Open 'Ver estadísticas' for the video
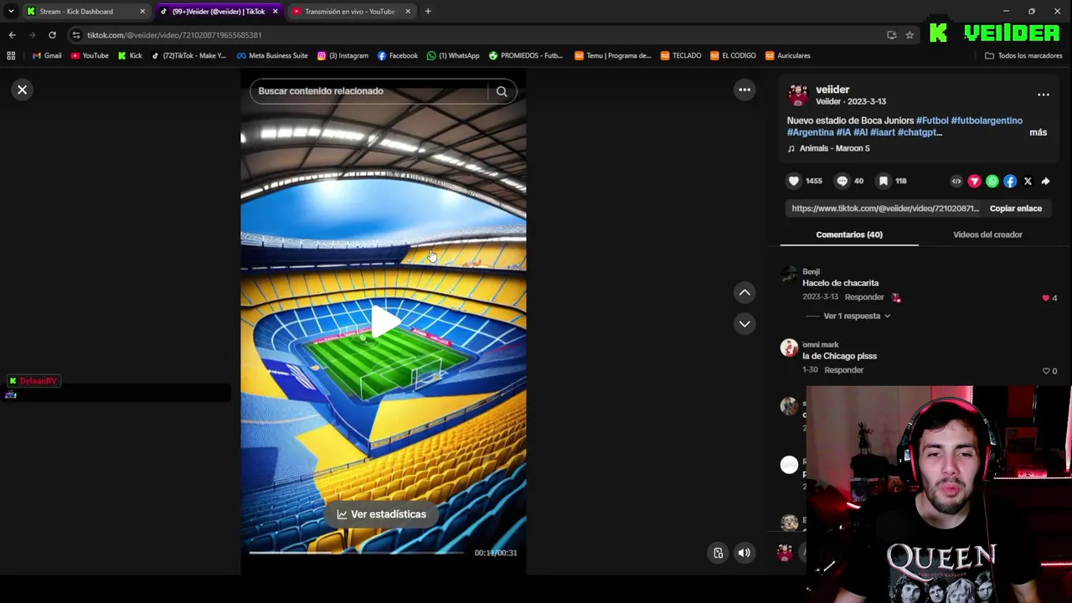This screenshot has height=603, width=1072. click(382, 514)
